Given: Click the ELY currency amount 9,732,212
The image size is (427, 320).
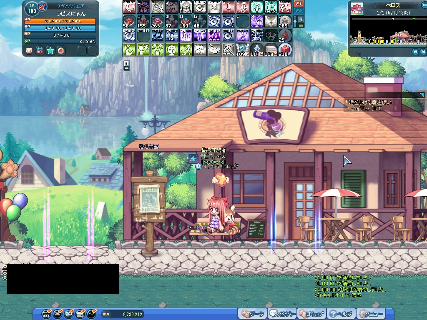Looking at the screenshot, I should tap(132, 315).
